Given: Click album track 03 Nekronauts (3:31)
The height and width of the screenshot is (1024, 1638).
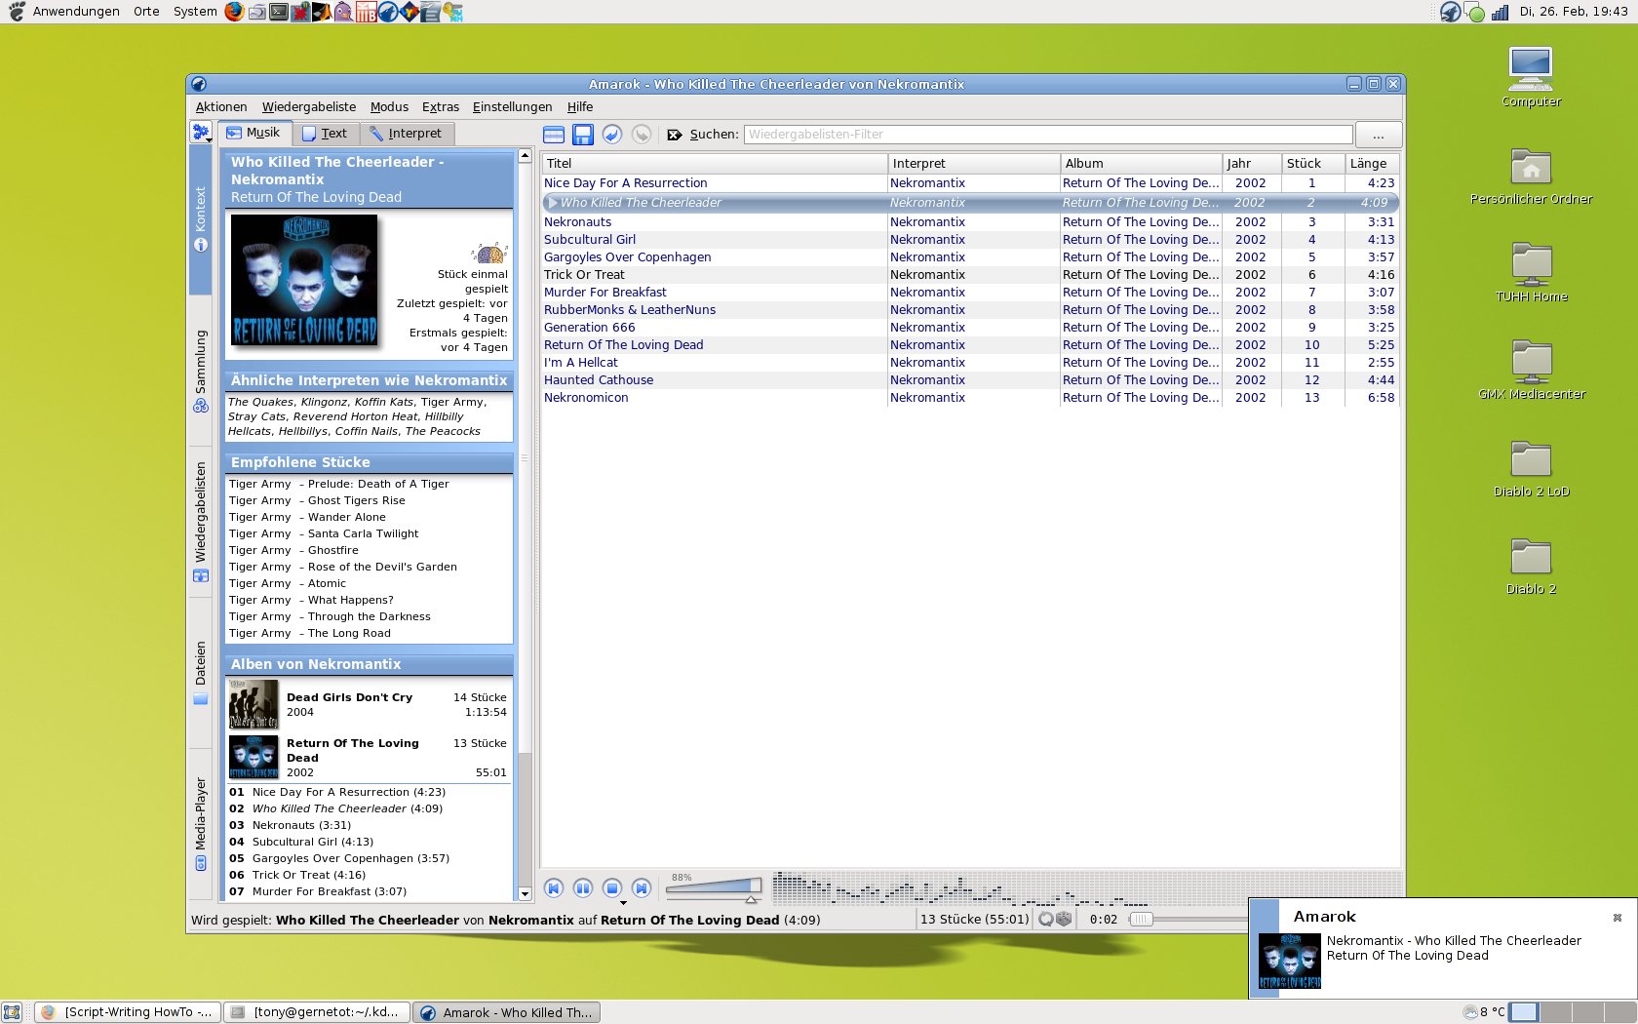Looking at the screenshot, I should [290, 825].
